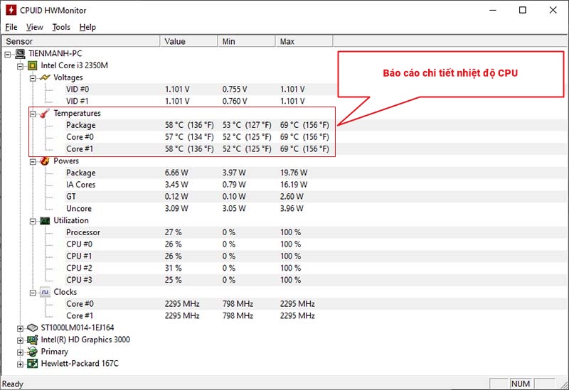Open the View menu
This screenshot has width=569, height=390.
(x=34, y=27)
